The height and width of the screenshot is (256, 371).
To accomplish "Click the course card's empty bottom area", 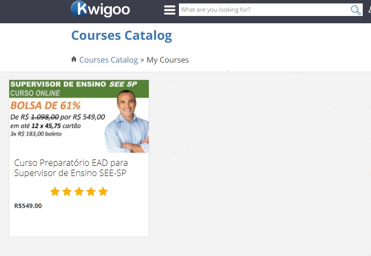I will pos(79,223).
